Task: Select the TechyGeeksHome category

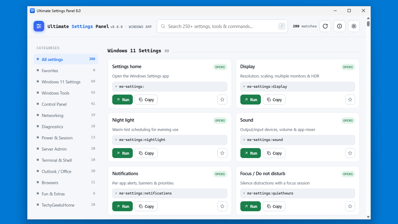Action: point(66,205)
